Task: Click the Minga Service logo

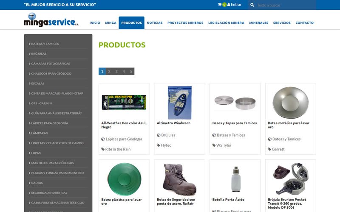Action: point(51,20)
